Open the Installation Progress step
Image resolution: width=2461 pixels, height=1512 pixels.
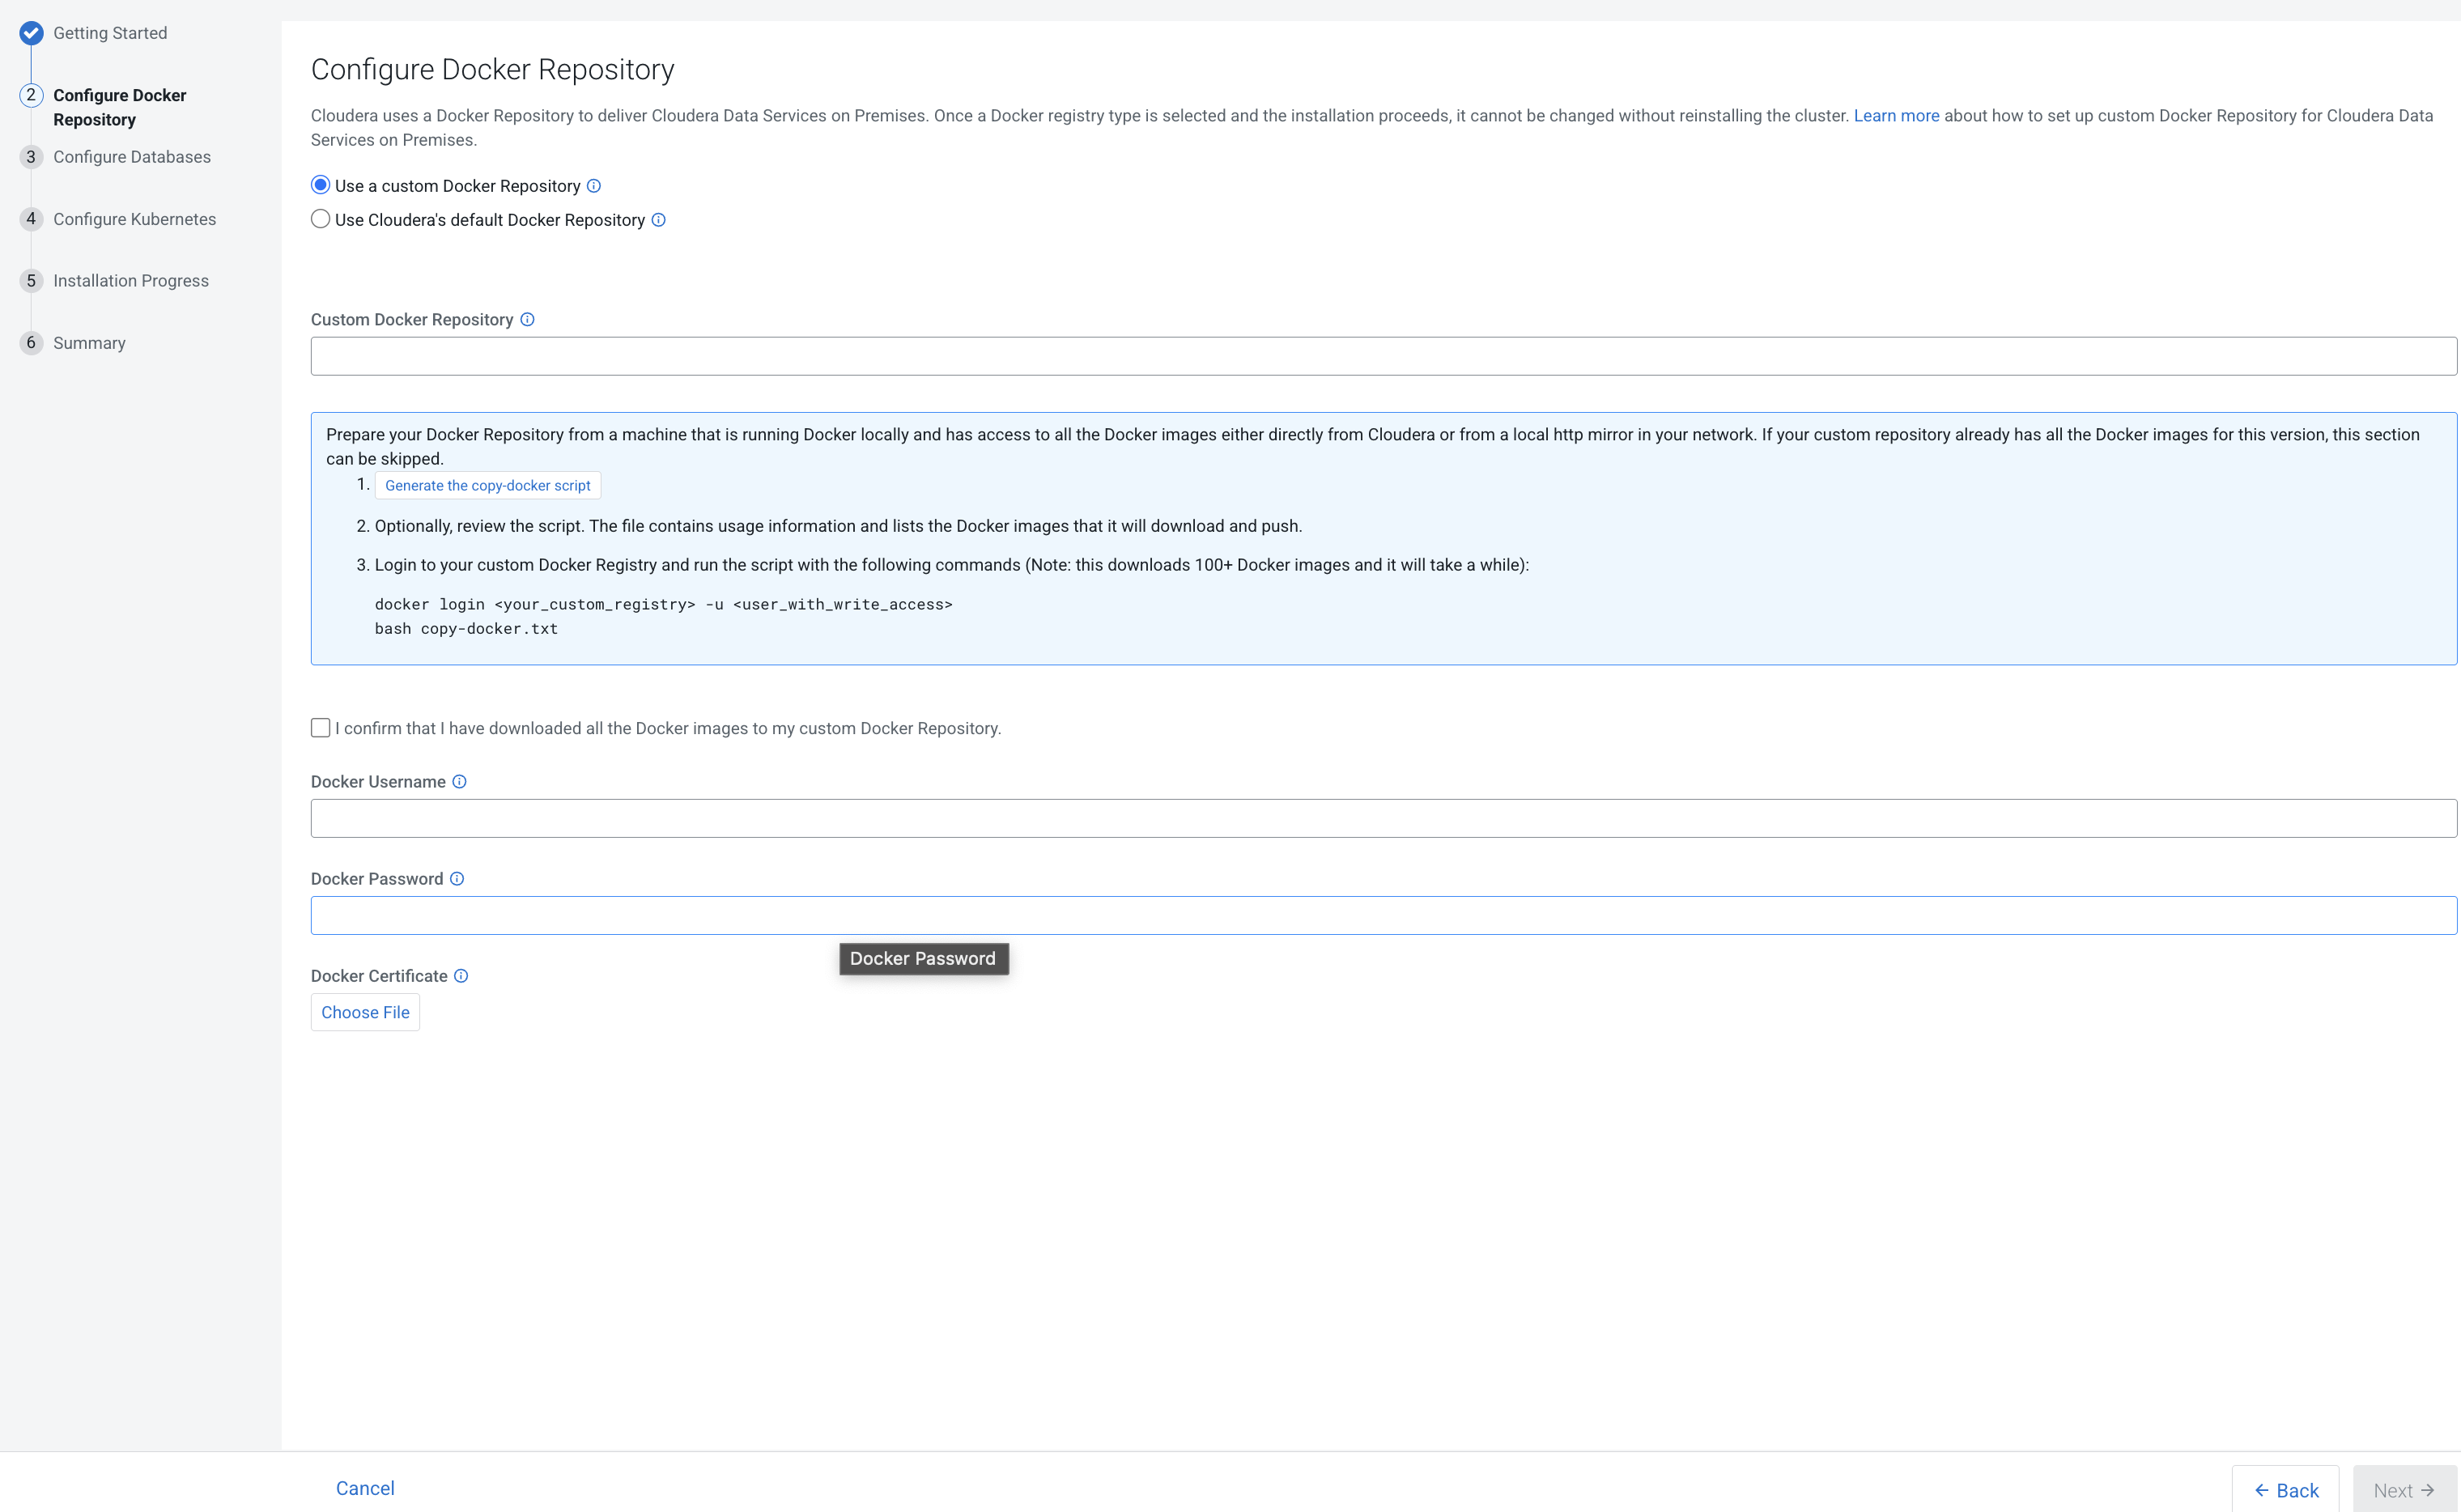click(x=131, y=281)
